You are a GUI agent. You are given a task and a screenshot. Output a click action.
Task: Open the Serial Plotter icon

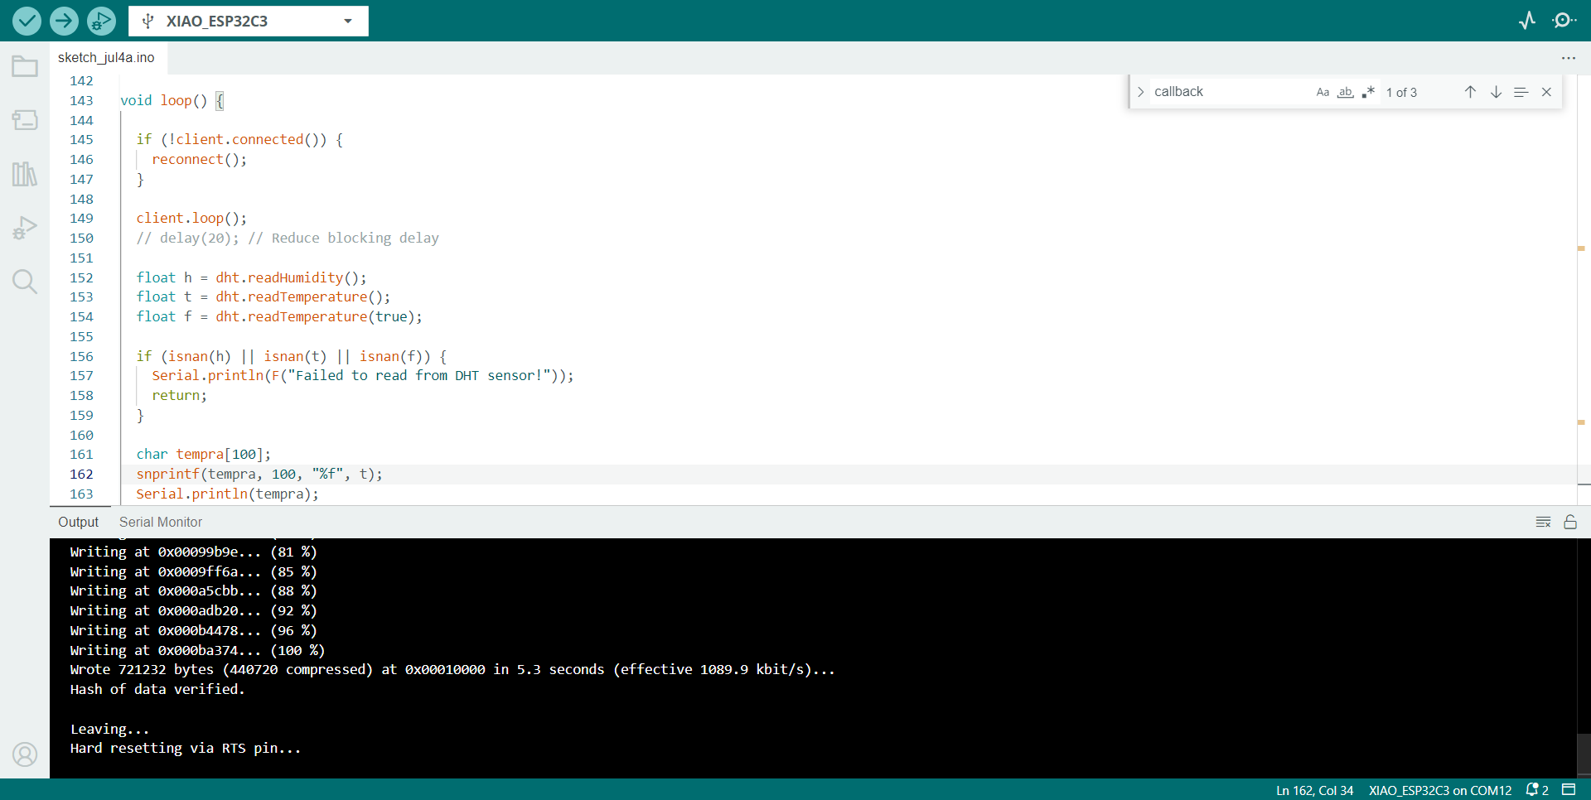1527,21
